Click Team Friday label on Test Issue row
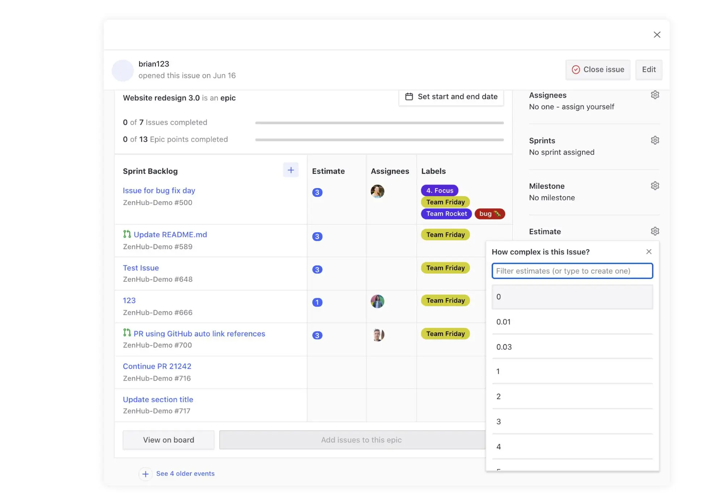 click(x=445, y=268)
